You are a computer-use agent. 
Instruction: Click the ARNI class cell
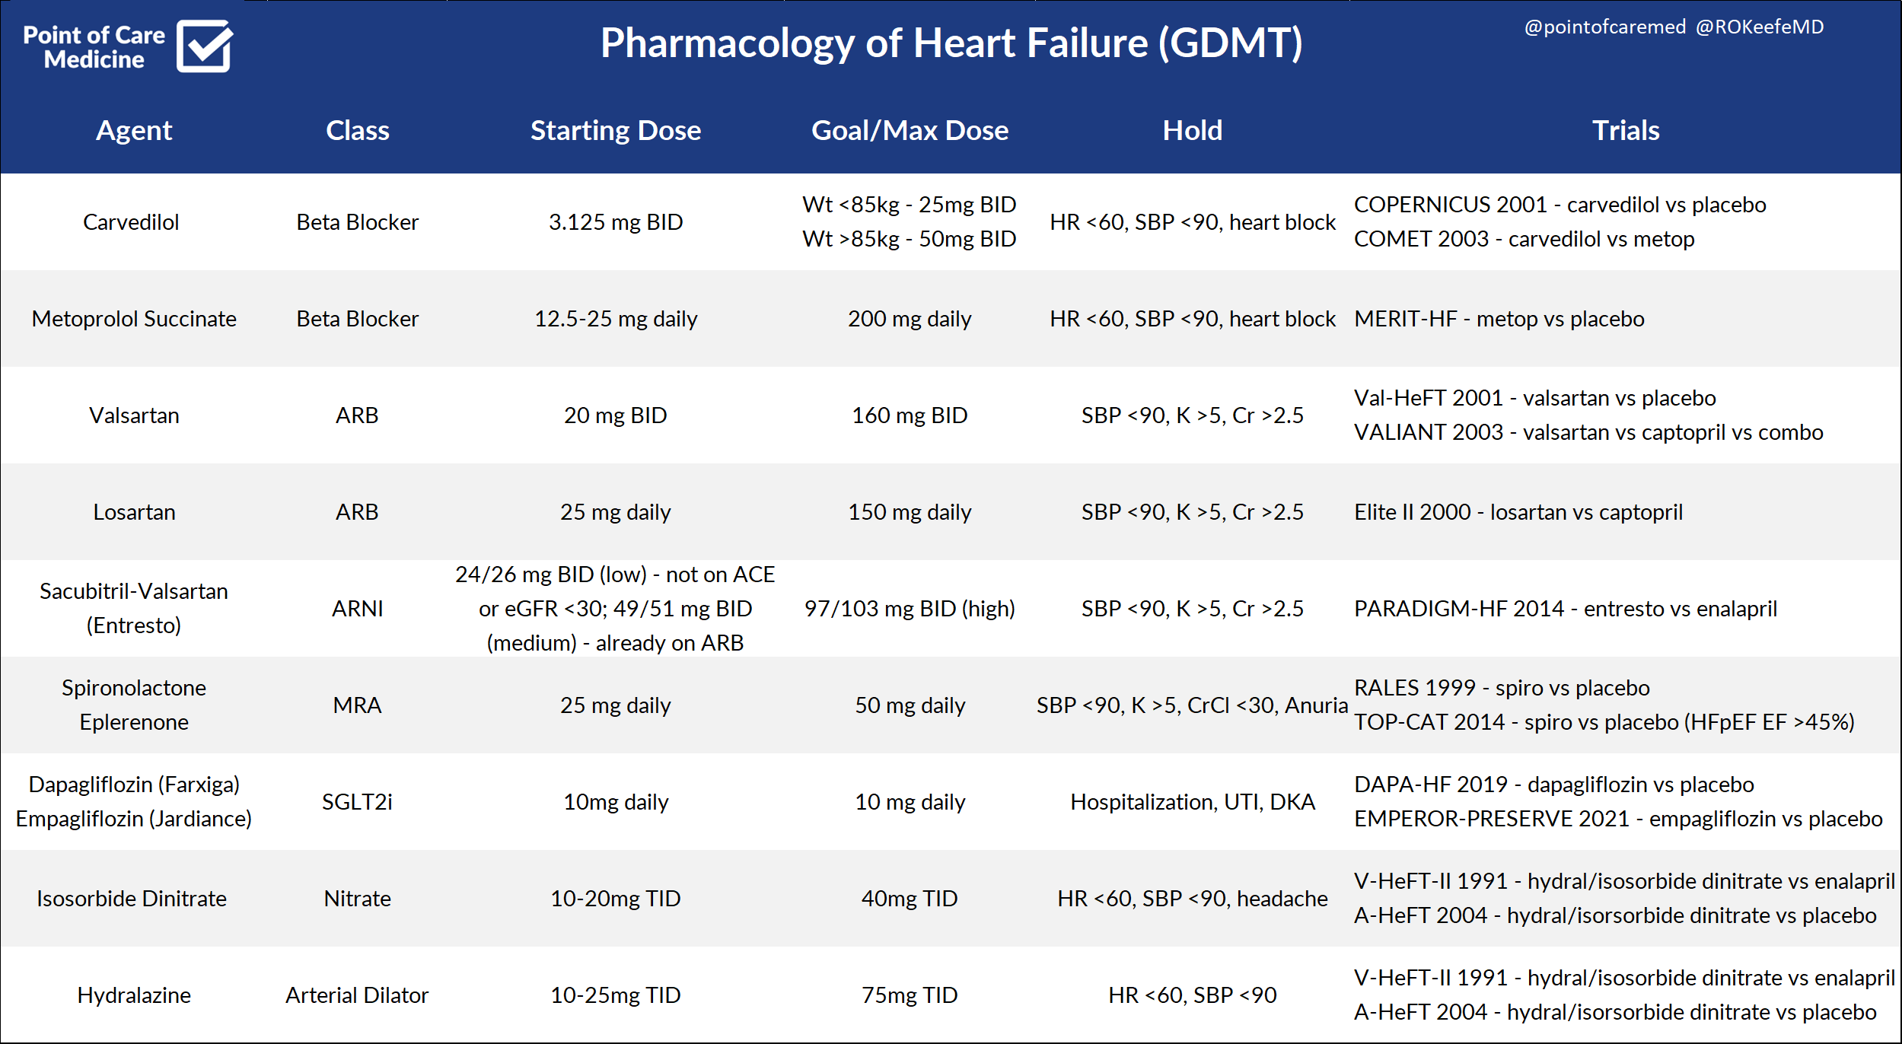click(x=357, y=609)
